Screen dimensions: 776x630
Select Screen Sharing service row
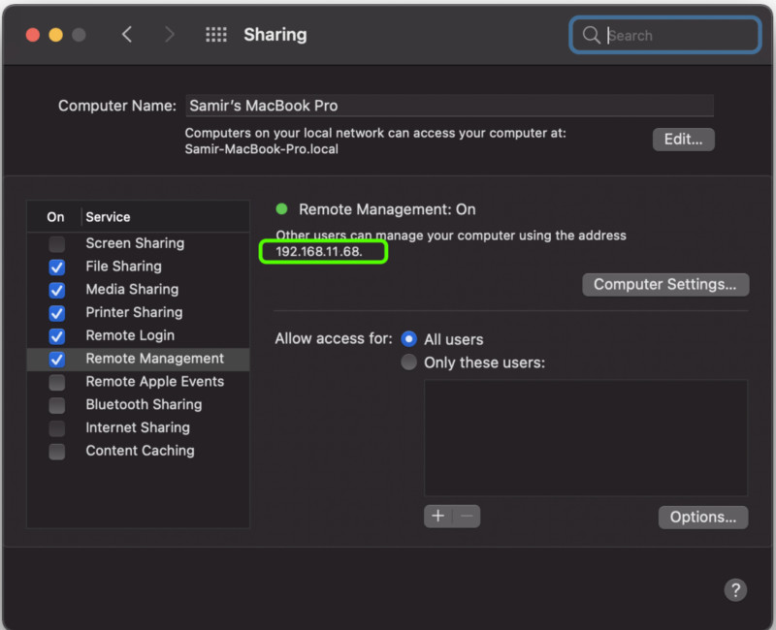(x=138, y=243)
